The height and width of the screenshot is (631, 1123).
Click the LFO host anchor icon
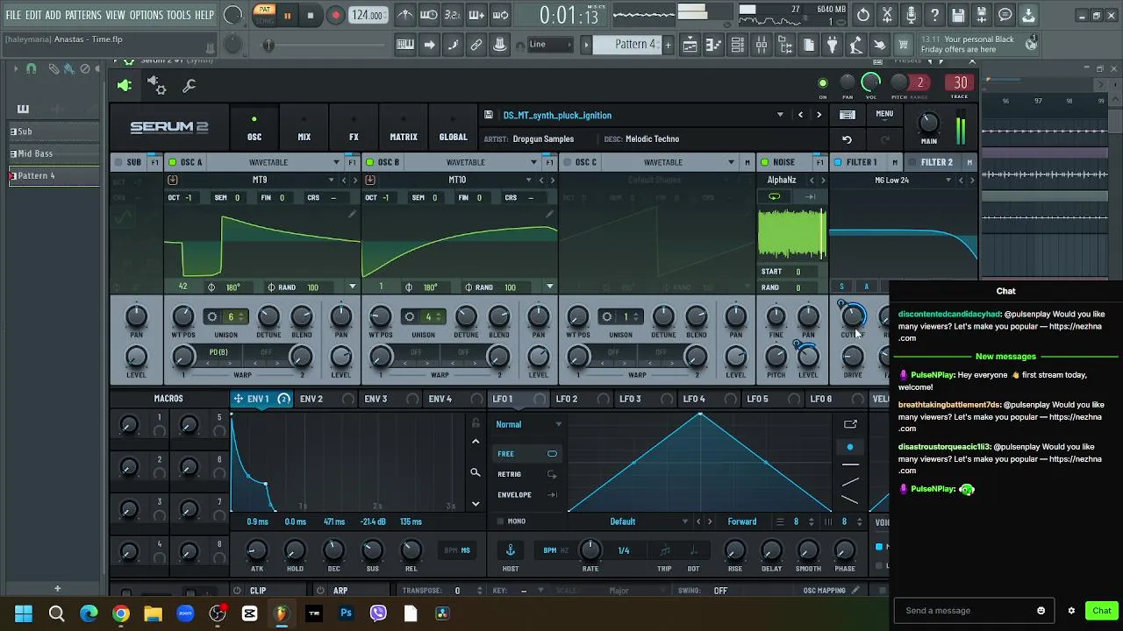coord(510,550)
